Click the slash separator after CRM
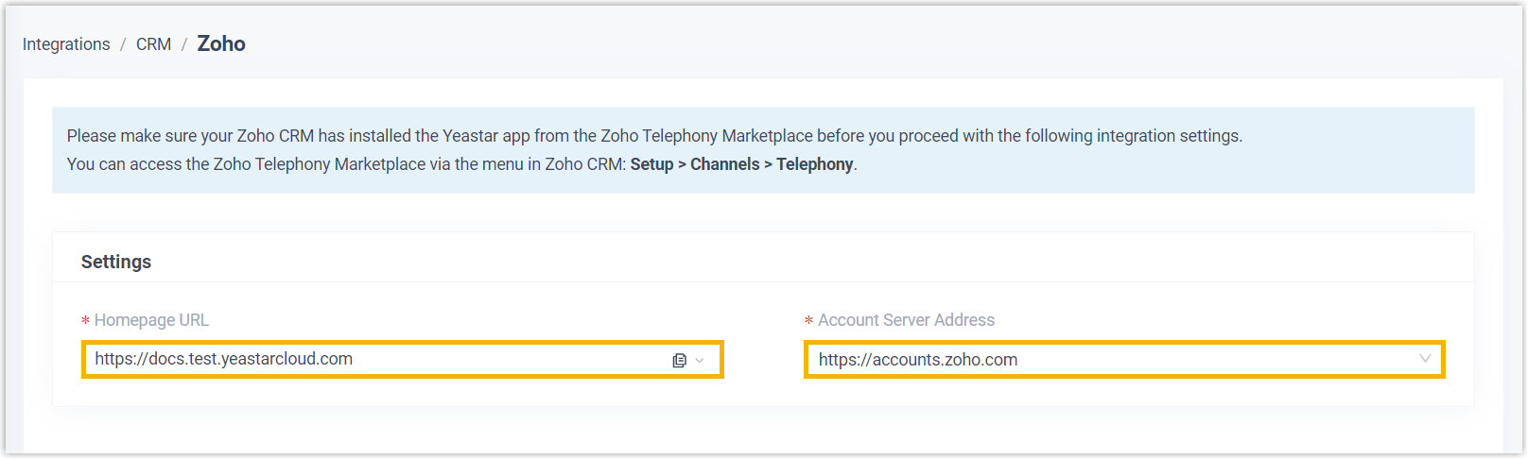The height and width of the screenshot is (459, 1528). coord(183,44)
